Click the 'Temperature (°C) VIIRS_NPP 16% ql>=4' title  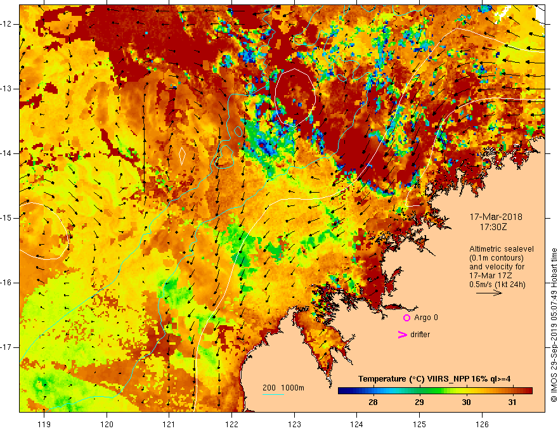(434, 379)
